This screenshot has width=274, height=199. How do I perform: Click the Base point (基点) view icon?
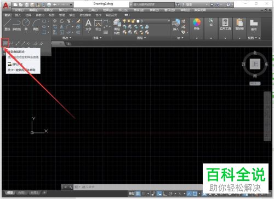254,25
